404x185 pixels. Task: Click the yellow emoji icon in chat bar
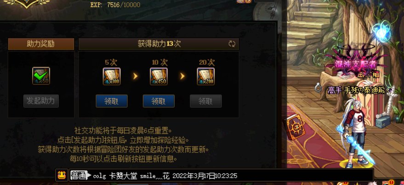click(62, 176)
